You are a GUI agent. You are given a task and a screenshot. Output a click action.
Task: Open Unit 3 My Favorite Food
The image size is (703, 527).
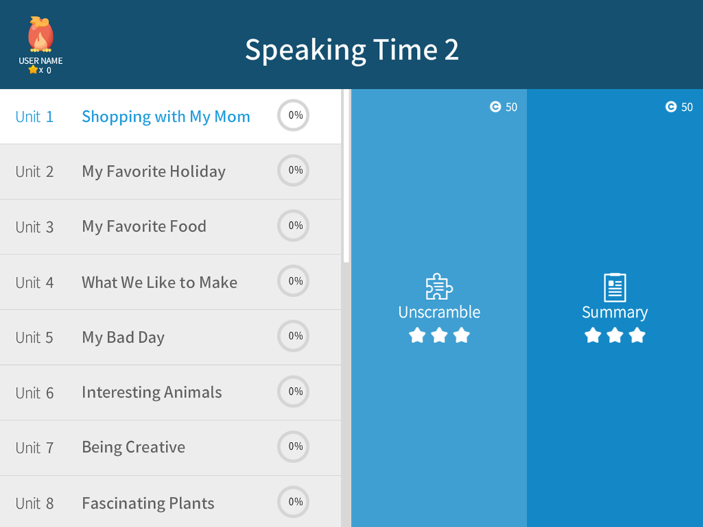(143, 226)
